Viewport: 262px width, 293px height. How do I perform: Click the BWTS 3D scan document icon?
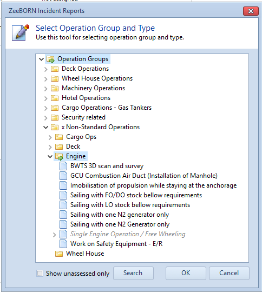pos(63,166)
